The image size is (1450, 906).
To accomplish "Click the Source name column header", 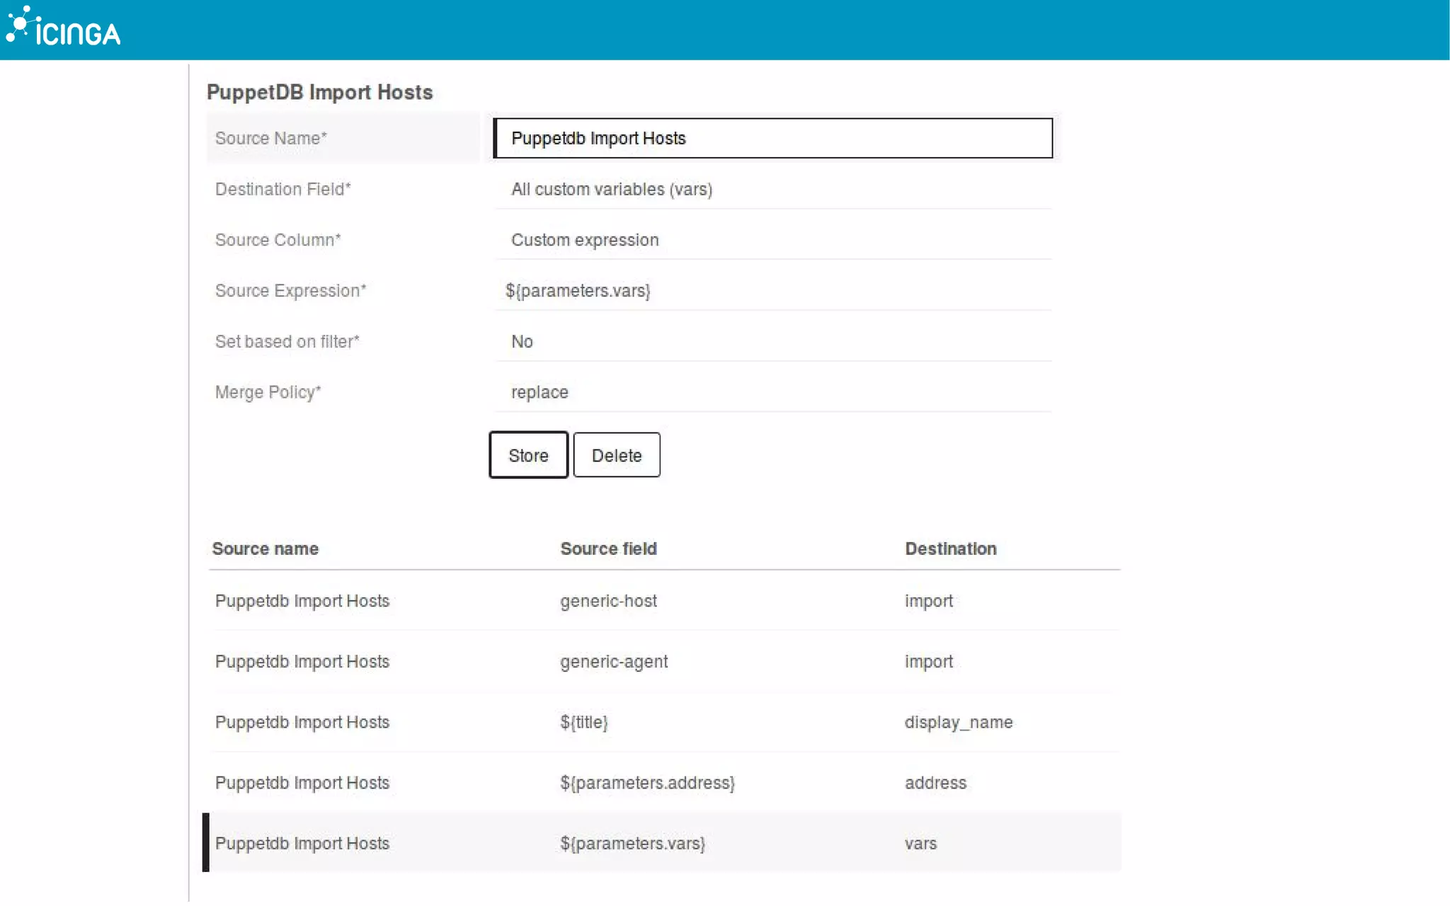I will pos(265,549).
